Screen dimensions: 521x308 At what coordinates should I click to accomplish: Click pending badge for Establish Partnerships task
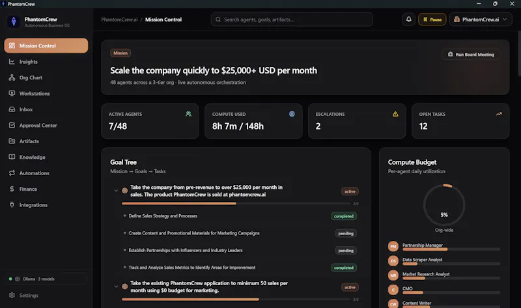point(346,251)
